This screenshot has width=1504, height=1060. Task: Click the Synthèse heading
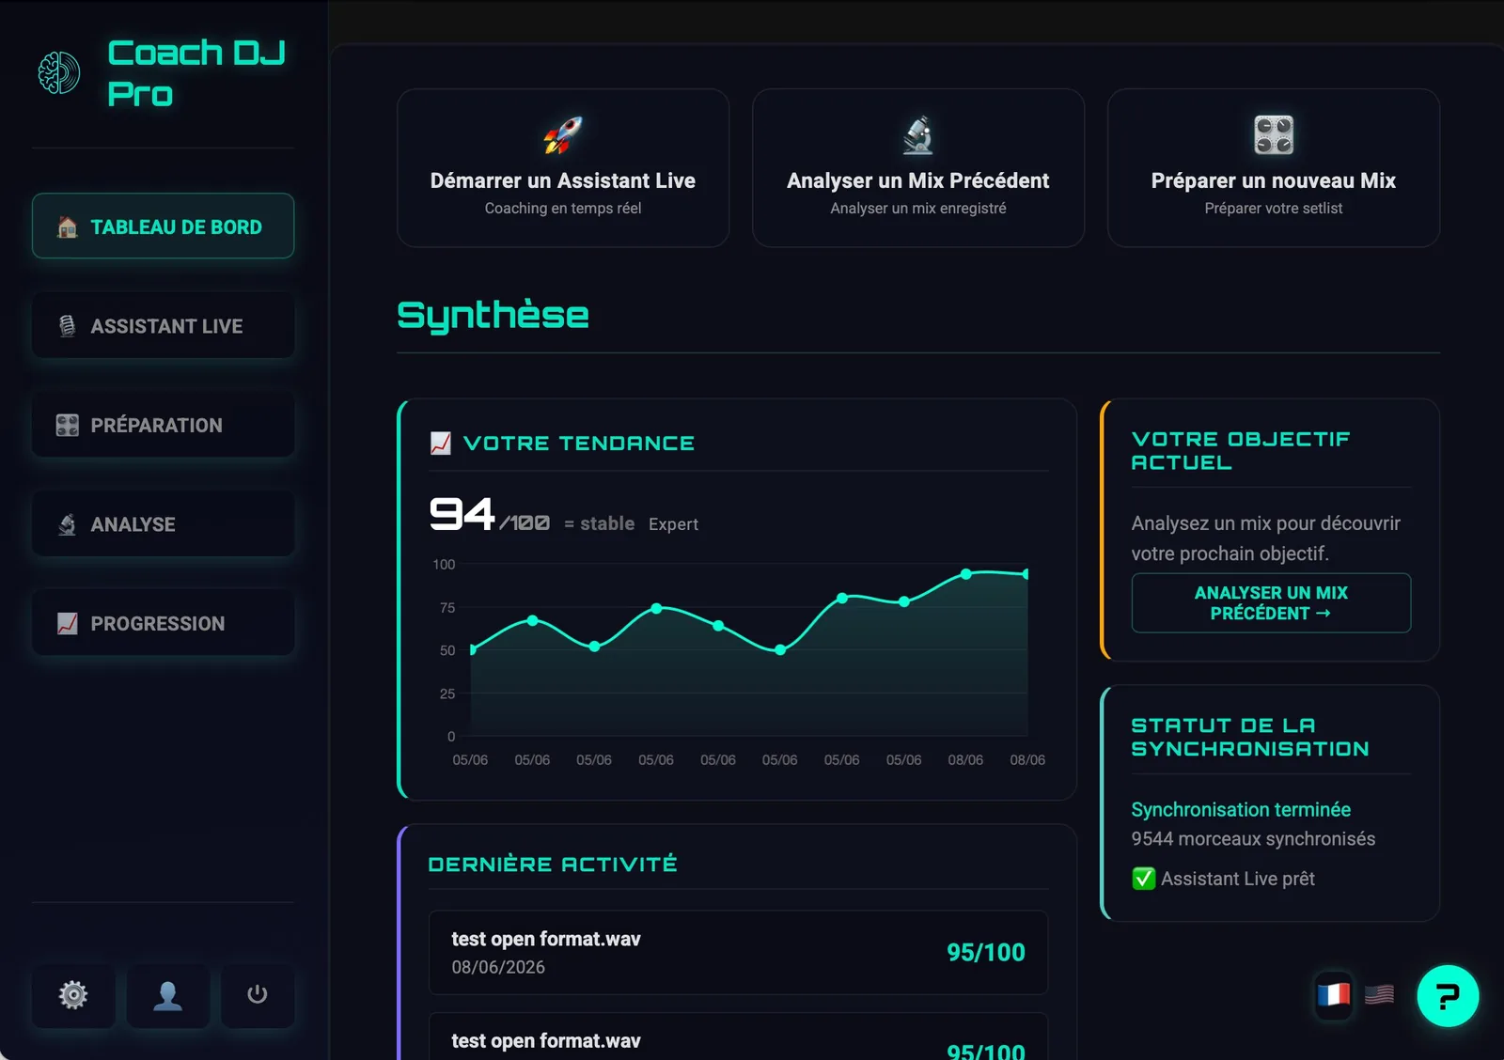coord(493,316)
